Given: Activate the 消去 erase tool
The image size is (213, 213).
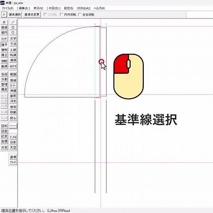Looking at the screenshot, I should pyautogui.click(x=13, y=101).
